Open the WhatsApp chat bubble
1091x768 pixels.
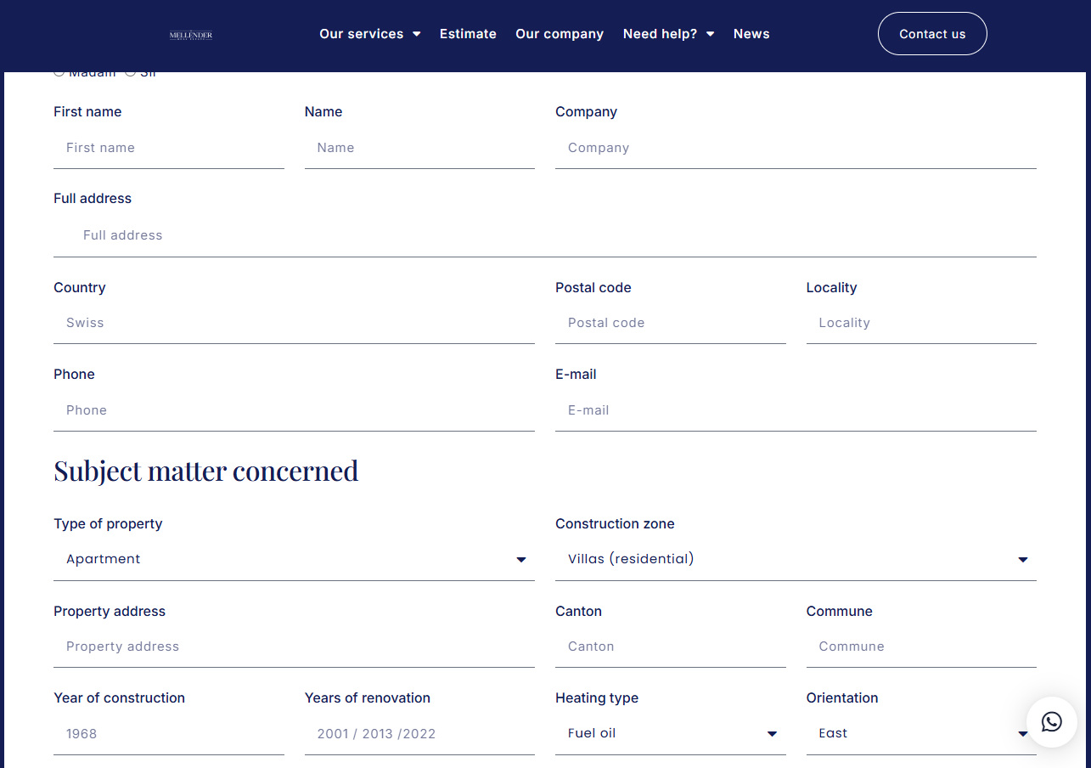pos(1051,722)
